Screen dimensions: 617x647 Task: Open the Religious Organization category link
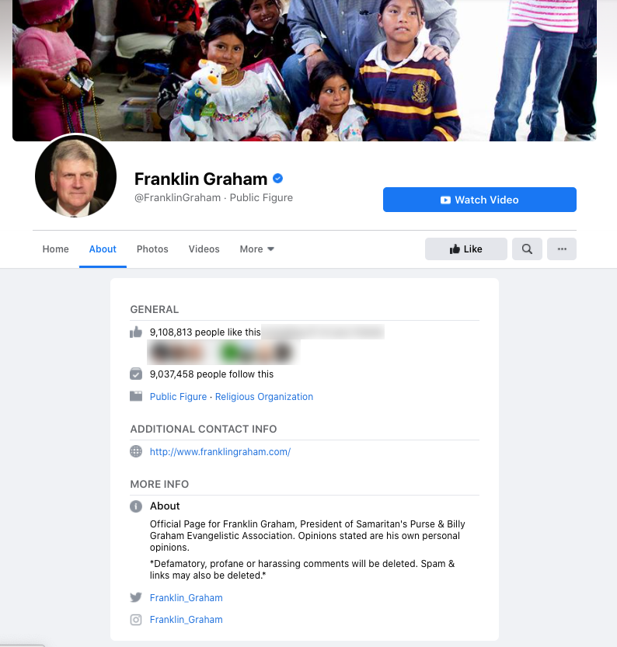click(264, 397)
